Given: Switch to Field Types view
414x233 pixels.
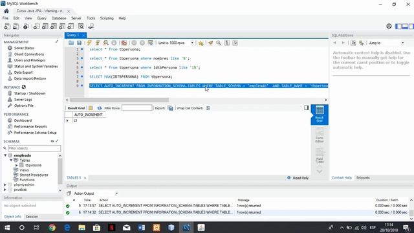Looking at the screenshot, I should [320, 155].
